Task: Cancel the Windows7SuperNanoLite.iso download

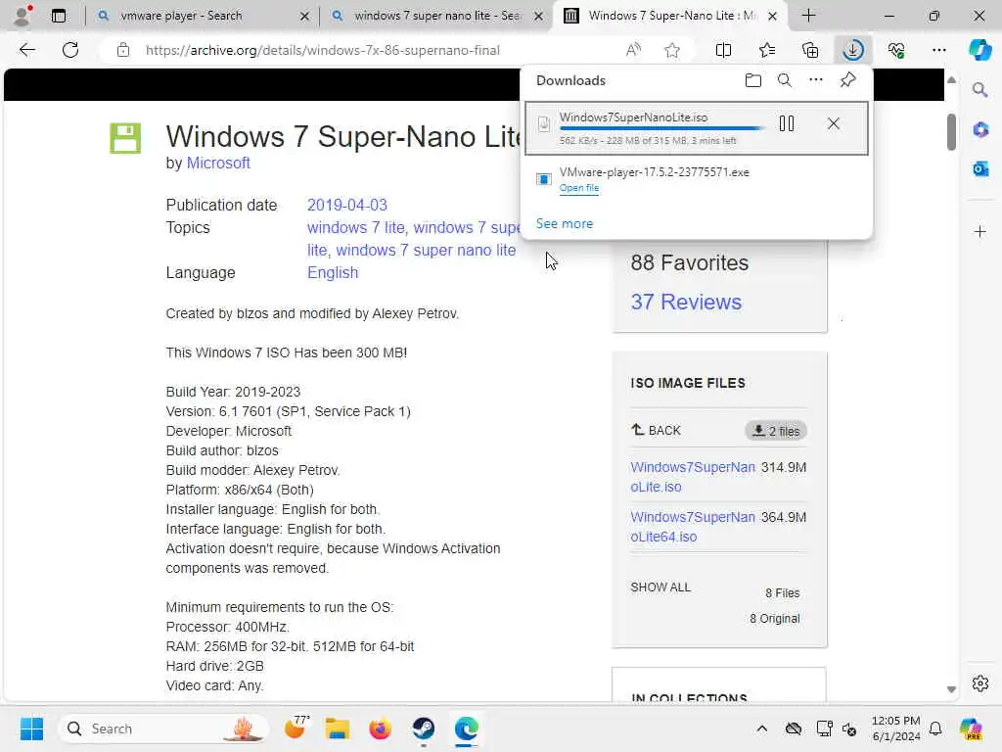Action: 834,123
